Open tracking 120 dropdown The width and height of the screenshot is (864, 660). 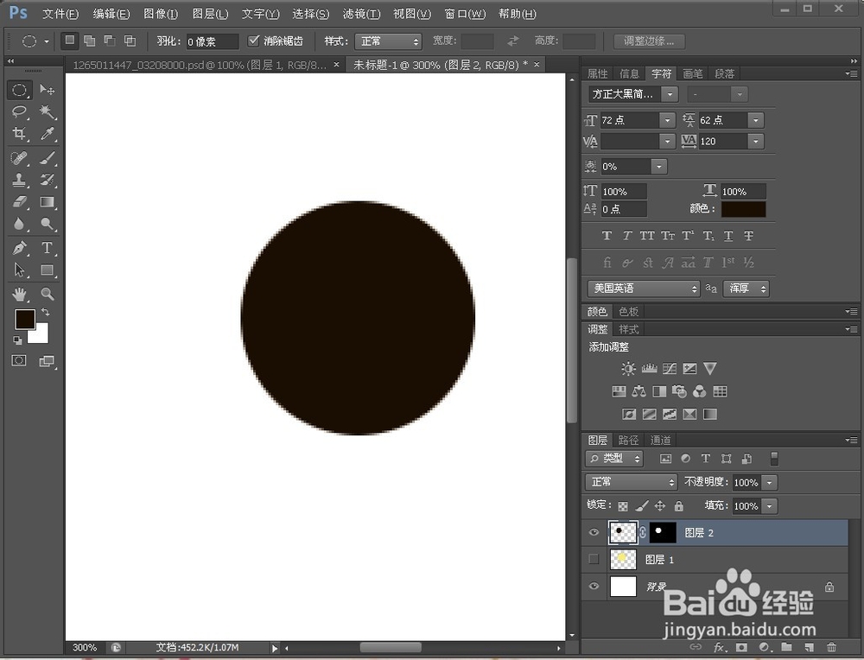(x=756, y=142)
